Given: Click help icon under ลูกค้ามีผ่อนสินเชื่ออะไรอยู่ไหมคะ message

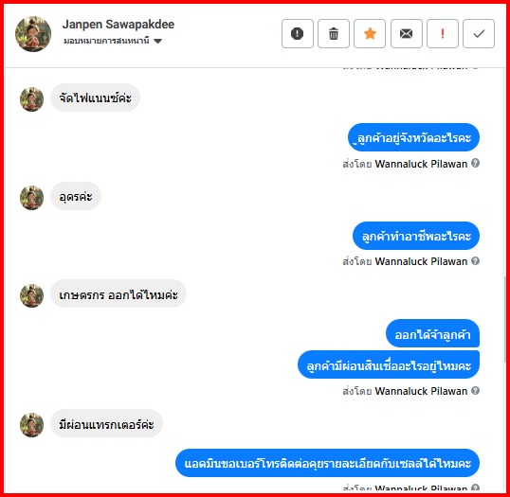Looking at the screenshot, I should (x=475, y=390).
